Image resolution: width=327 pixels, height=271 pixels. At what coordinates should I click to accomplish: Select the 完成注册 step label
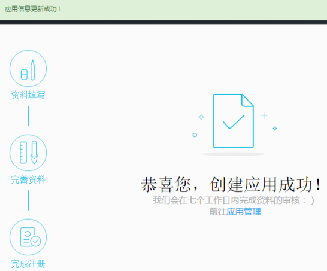coord(28,264)
